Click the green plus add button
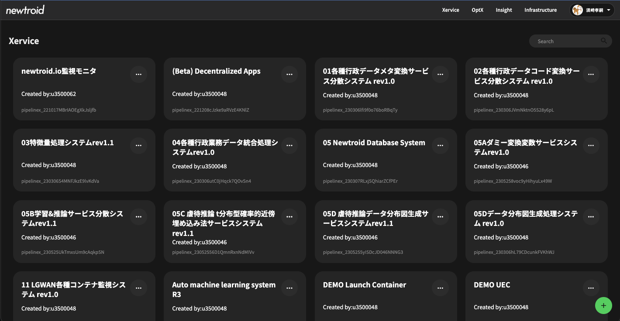 tap(603, 305)
